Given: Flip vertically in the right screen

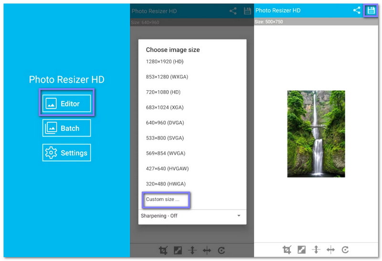Looking at the screenshot, I should 316,250.
